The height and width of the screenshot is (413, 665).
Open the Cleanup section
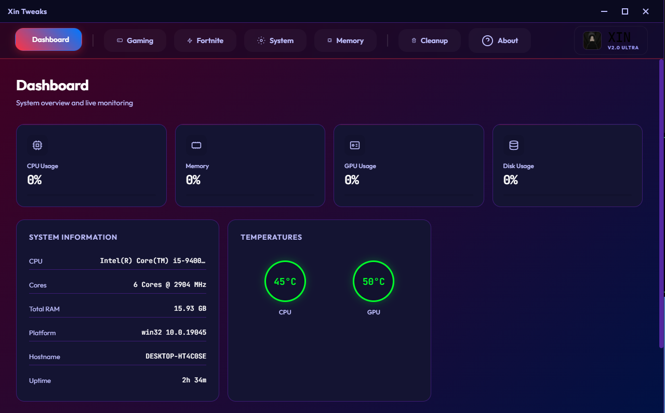(x=429, y=40)
